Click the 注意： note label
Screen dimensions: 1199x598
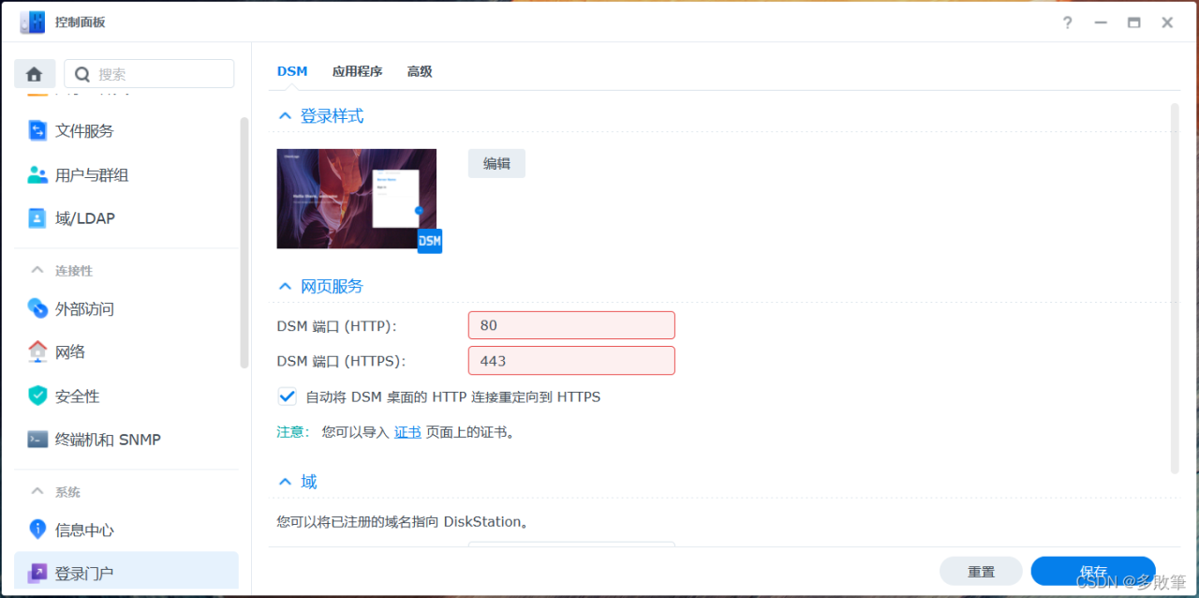[x=293, y=432]
